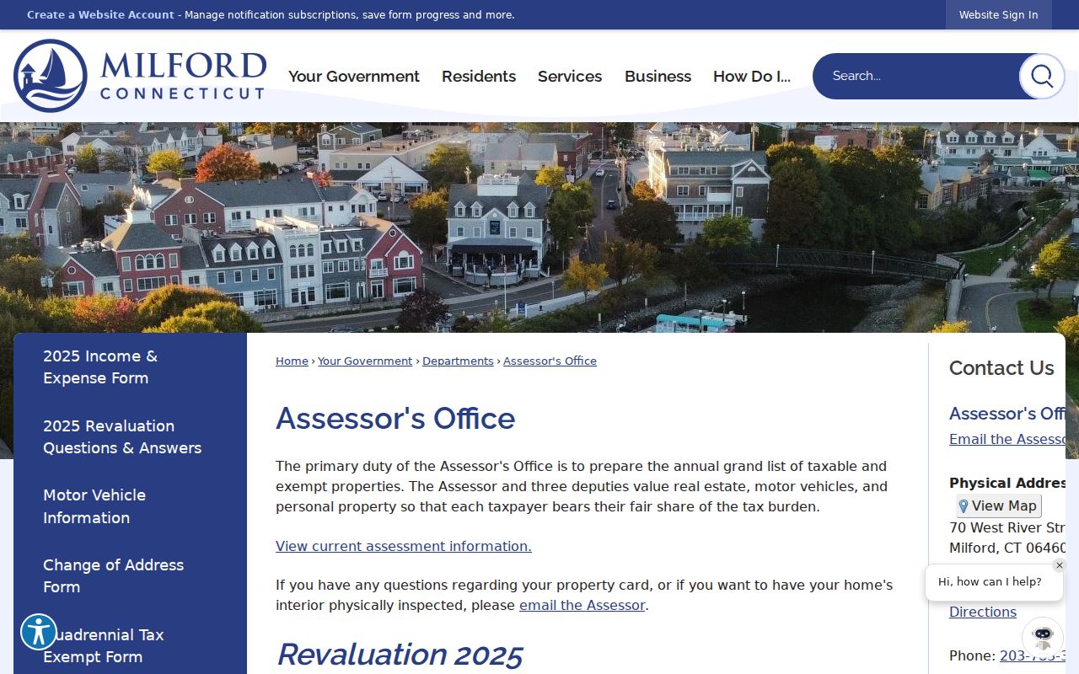This screenshot has height=674, width=1079.
Task: Open the Services menu
Action: point(570,76)
